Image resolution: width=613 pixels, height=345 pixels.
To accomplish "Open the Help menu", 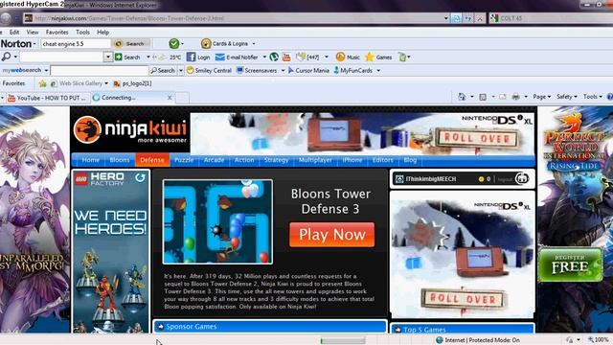I will tap(102, 32).
